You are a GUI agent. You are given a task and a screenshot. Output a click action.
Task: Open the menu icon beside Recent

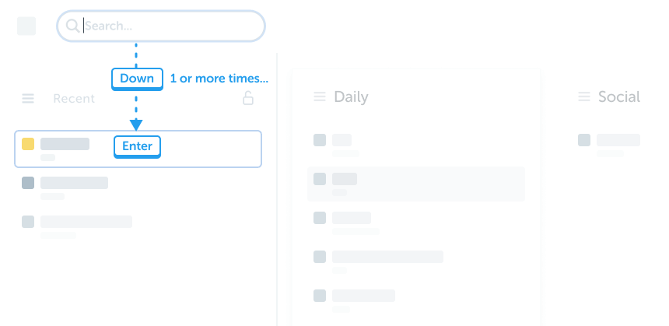[28, 99]
